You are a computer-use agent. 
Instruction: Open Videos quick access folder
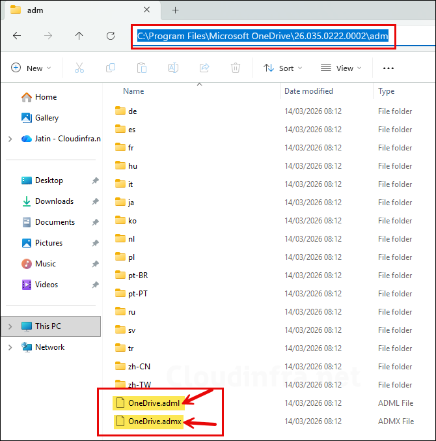click(x=40, y=285)
